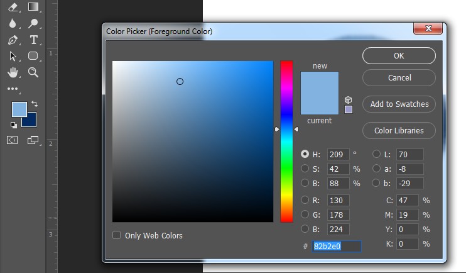
Task: Click the OK button
Action: pyautogui.click(x=399, y=55)
